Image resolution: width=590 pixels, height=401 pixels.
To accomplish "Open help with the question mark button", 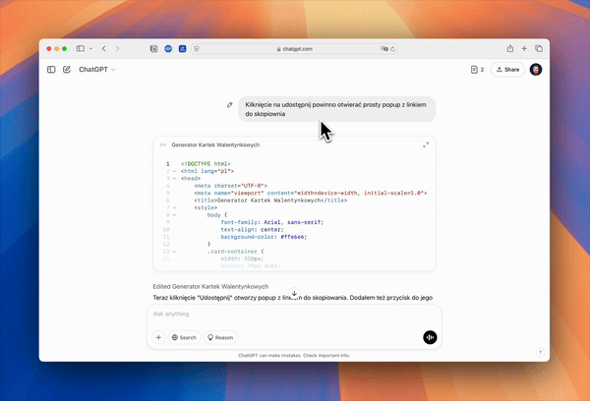I will point(540,353).
